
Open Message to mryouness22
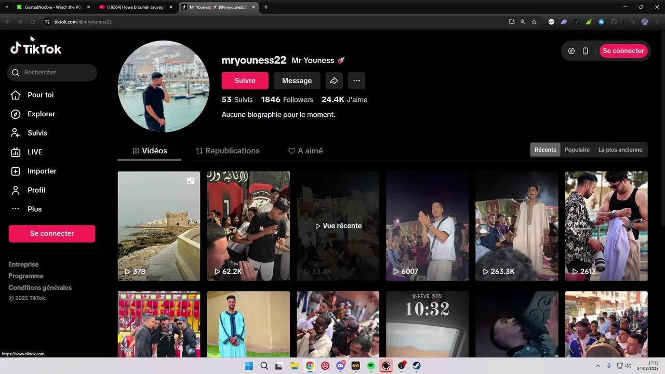coord(297,81)
